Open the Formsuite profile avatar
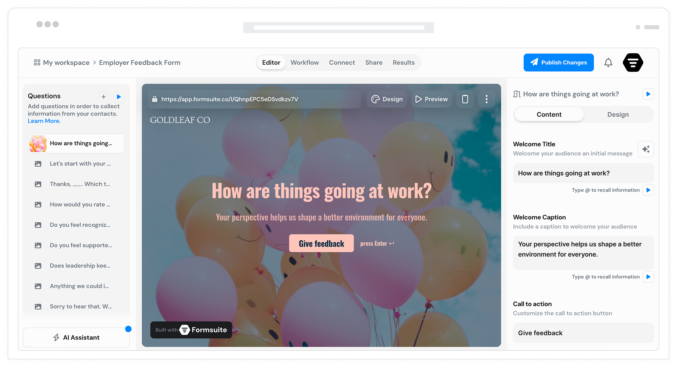This screenshot has height=367, width=677. point(632,62)
